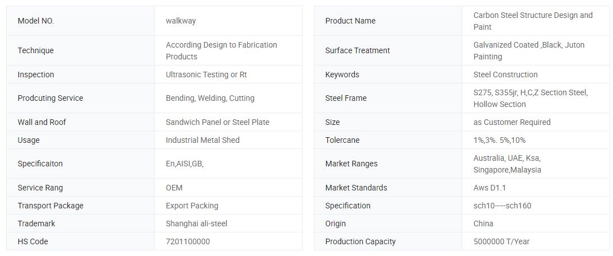Click 'Ultrasonic Testing or Rt' inspection value
The height and width of the screenshot is (256, 613).
coord(206,75)
